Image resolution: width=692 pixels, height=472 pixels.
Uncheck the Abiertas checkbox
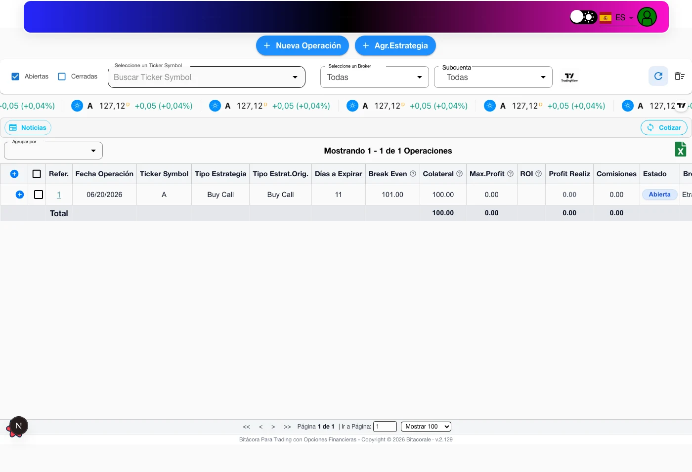click(x=15, y=77)
